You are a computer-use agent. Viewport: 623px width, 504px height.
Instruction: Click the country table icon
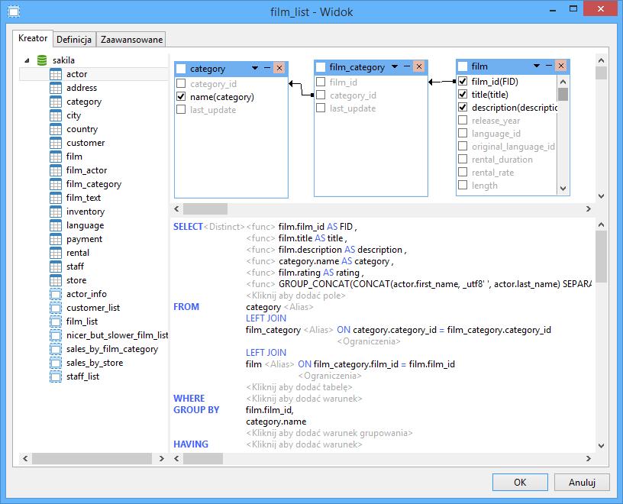coord(56,129)
